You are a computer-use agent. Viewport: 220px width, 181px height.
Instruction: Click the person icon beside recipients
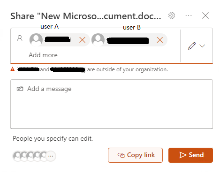point(20,38)
